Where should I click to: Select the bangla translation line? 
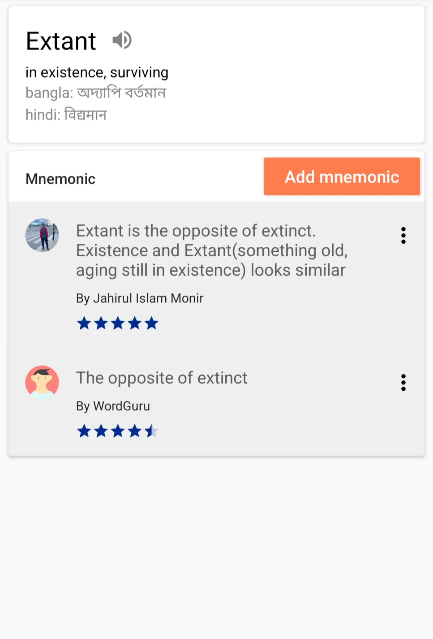96,93
